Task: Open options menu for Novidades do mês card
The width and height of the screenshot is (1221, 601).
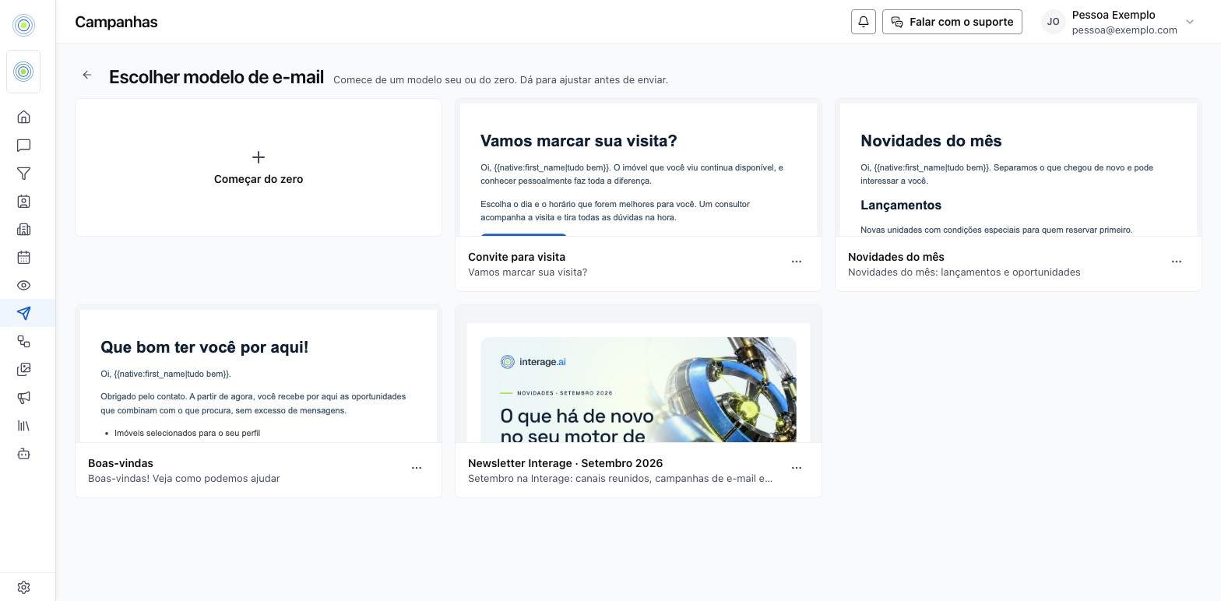Action: click(1177, 262)
